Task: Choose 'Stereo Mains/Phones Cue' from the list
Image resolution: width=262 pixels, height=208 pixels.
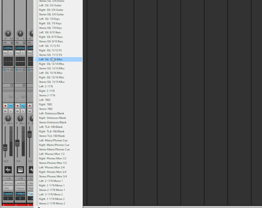Action: coord(54,150)
